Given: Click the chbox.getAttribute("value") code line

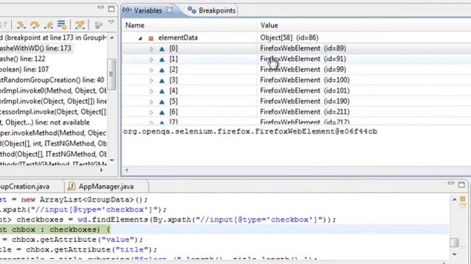Looking at the screenshot, I should pos(71,240).
